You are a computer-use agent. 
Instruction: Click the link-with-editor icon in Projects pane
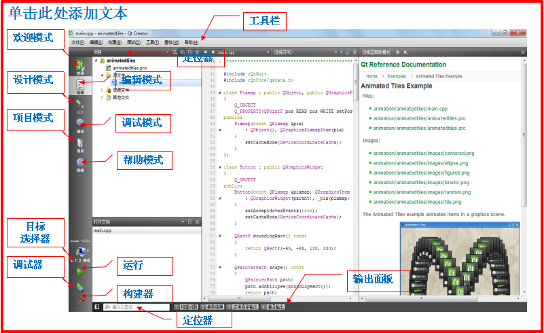[x=182, y=52]
